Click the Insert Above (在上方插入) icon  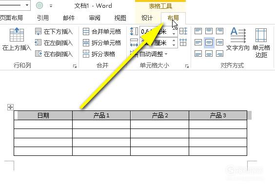click(17, 35)
